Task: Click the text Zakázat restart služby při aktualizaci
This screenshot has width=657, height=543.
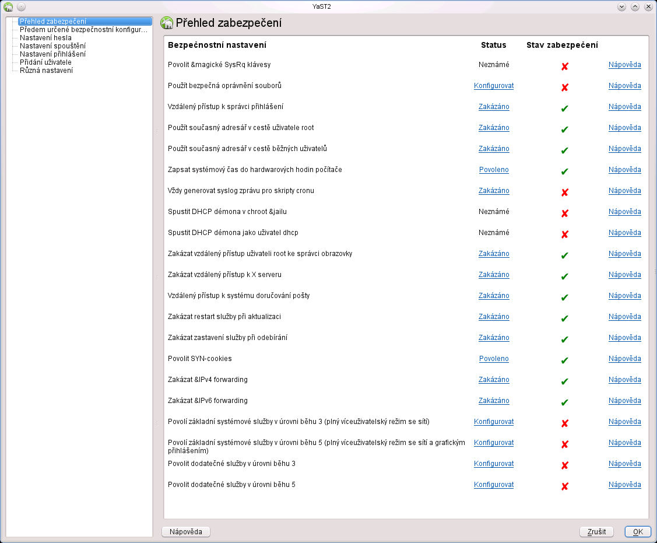Action: coord(224,316)
